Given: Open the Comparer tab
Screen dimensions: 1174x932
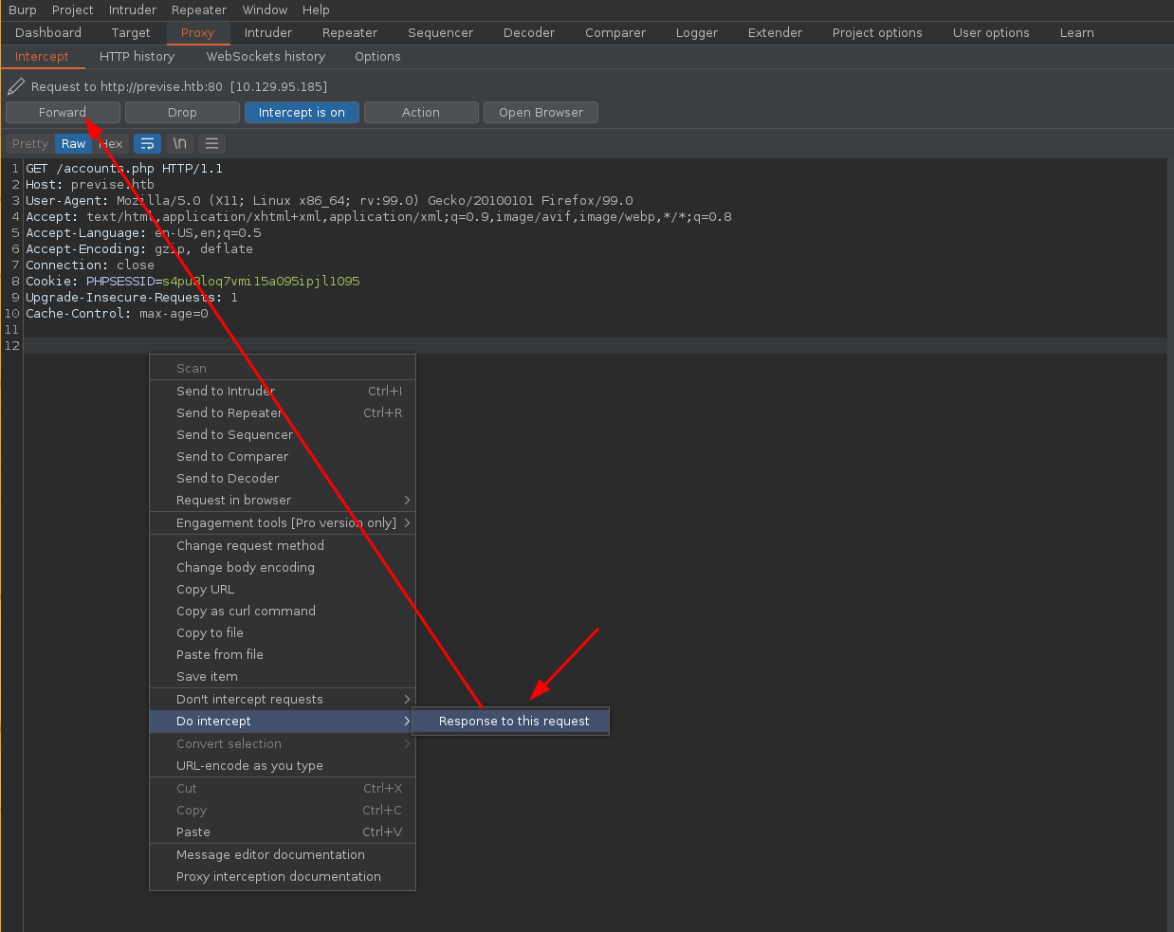Looking at the screenshot, I should (615, 33).
